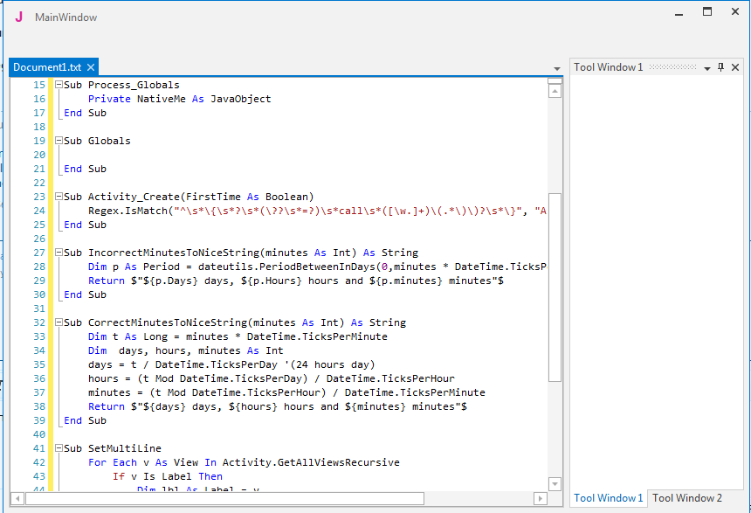
Task: Click the horizontal scrollbar right arrow
Action: (541, 499)
